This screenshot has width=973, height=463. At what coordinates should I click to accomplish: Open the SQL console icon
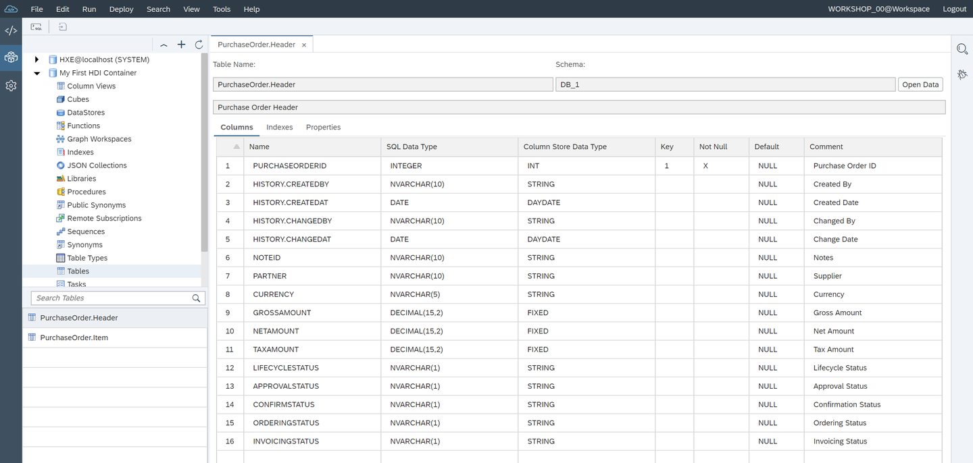(x=36, y=27)
